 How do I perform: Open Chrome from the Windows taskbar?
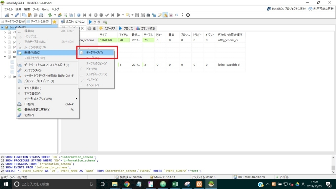[127, 184]
